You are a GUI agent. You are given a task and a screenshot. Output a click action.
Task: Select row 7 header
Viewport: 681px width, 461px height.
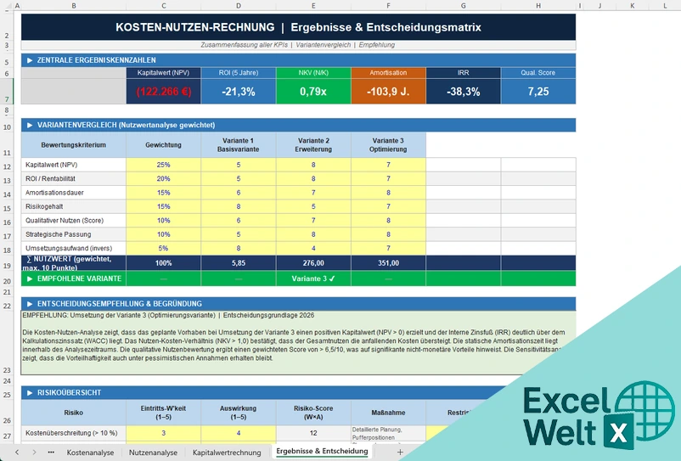7,91
